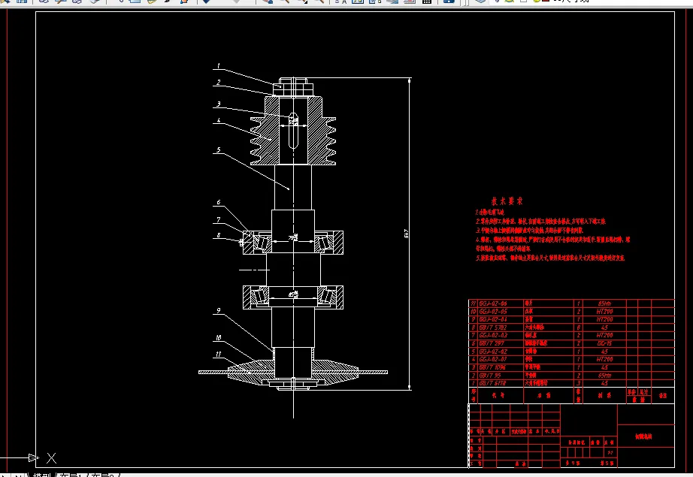The width and height of the screenshot is (693, 477).
Task: Click the drawing name cell in title block
Action: [x=643, y=436]
